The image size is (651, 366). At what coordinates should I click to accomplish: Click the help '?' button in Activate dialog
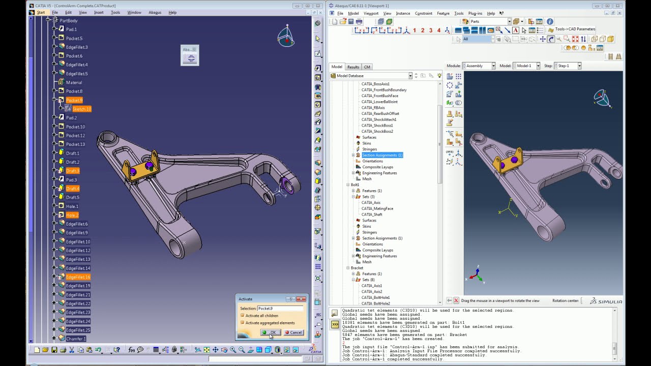click(x=290, y=299)
